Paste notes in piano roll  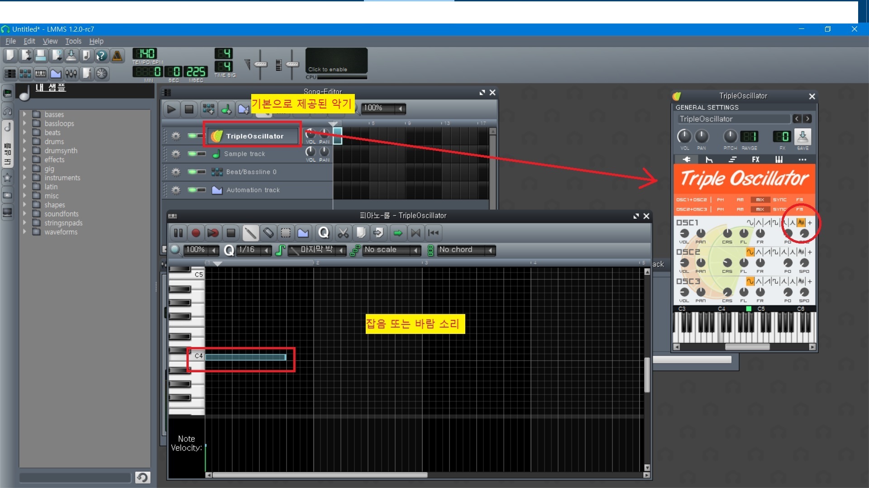tap(378, 233)
